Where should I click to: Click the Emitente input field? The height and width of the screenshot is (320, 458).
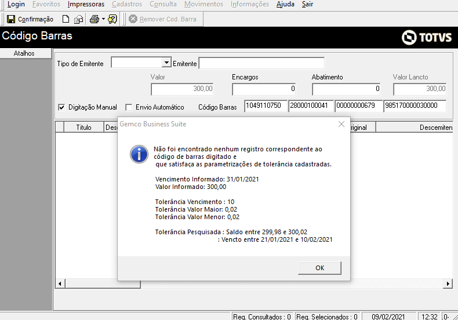click(261, 63)
